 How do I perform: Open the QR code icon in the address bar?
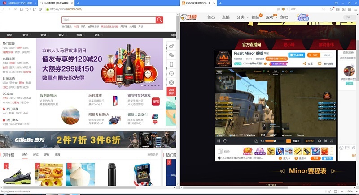(278, 9)
